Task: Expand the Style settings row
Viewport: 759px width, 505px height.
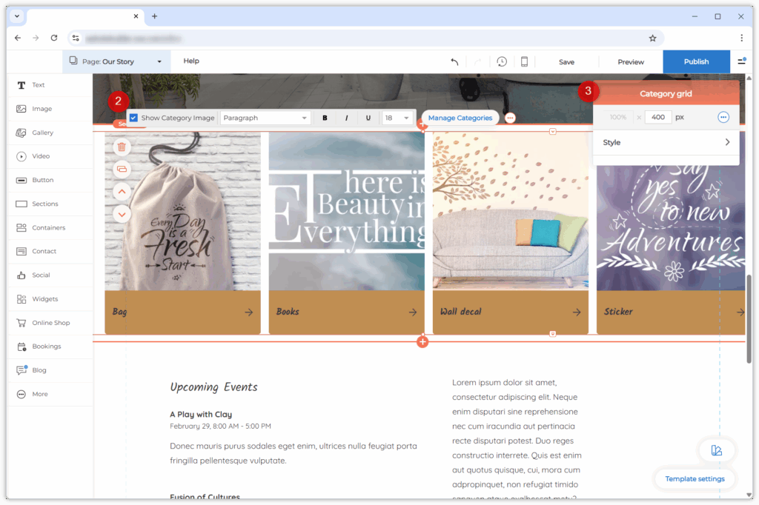Action: [x=666, y=142]
